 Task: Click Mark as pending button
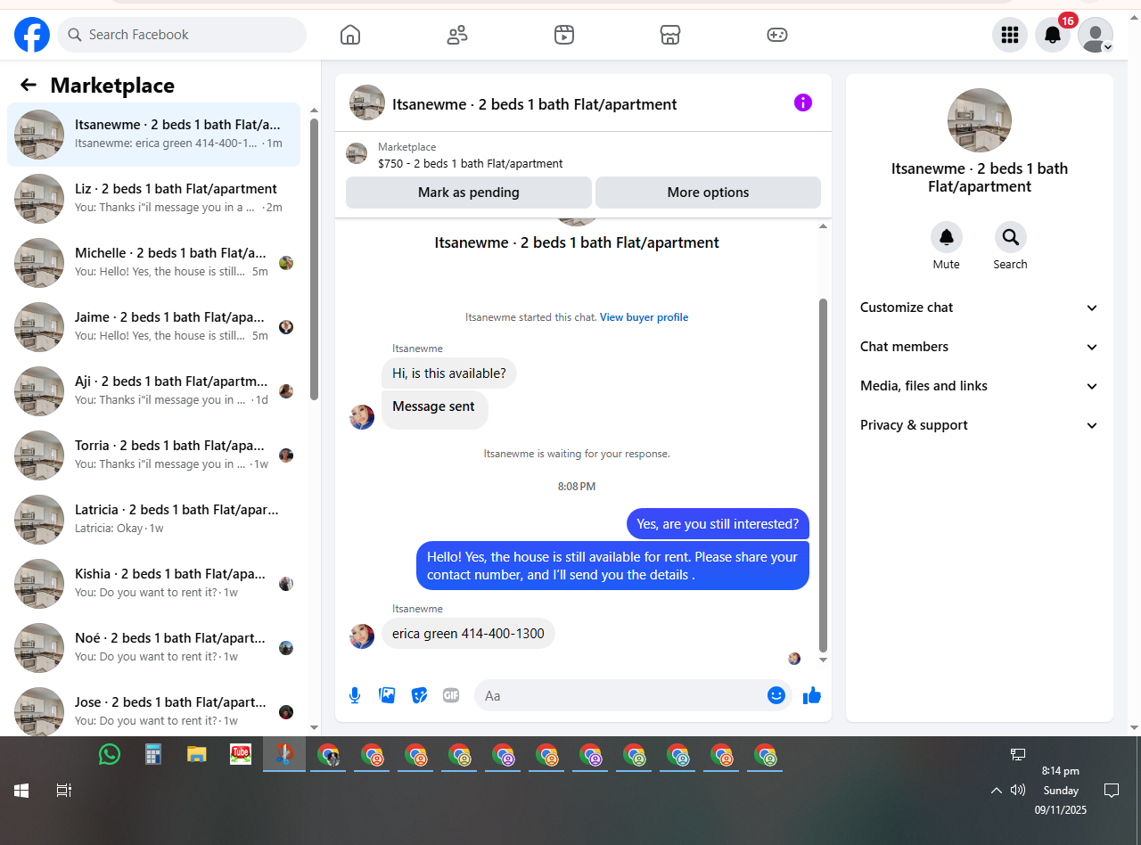pos(469,193)
